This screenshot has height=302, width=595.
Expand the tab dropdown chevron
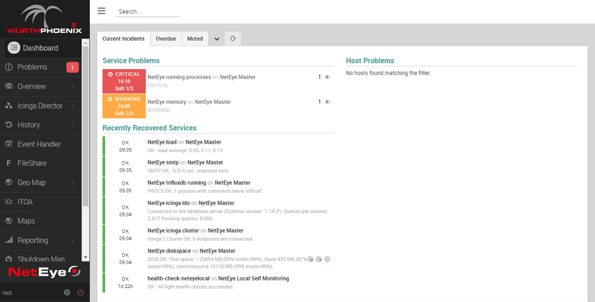pos(216,39)
